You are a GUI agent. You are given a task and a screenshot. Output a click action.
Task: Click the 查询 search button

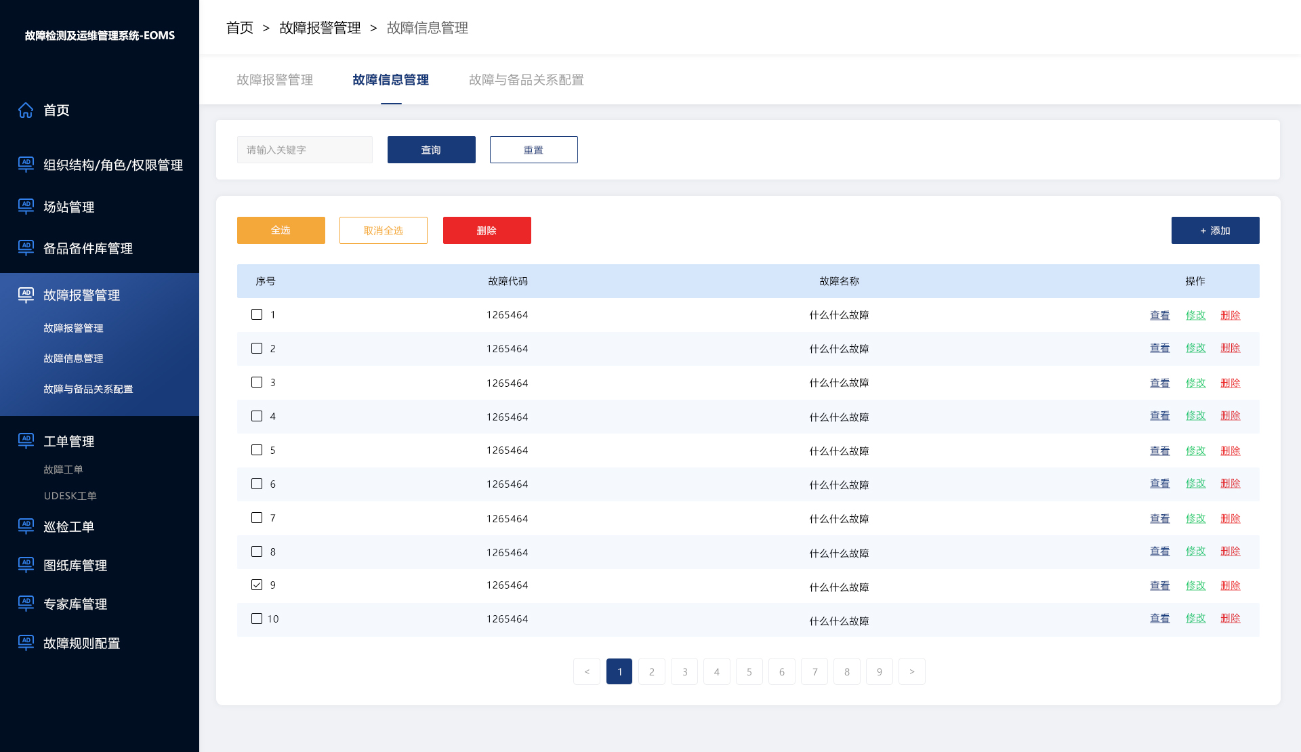(x=432, y=150)
